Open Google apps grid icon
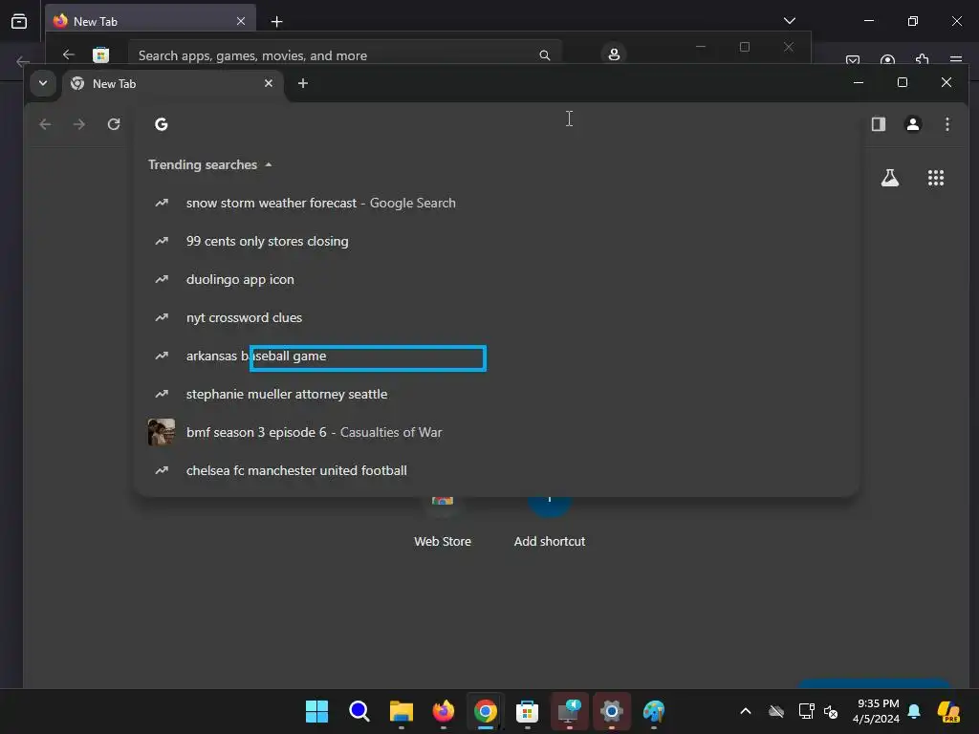This screenshot has width=979, height=734. 935,178
